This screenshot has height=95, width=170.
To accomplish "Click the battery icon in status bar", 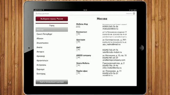I will click(x=135, y=10).
